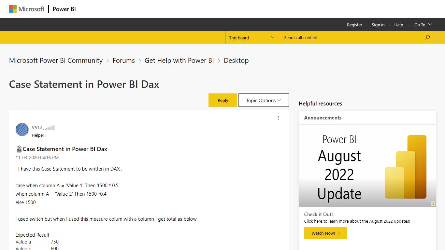Open the This board search scope dropdown
The height and width of the screenshot is (250, 445).
tap(252, 37)
